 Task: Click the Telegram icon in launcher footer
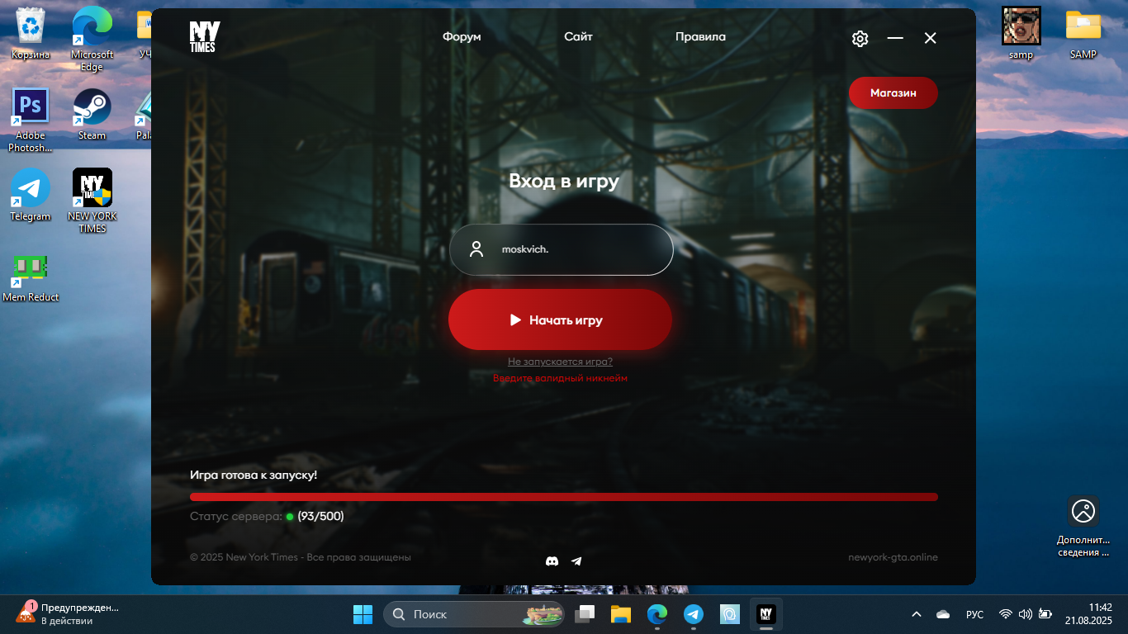pos(576,561)
